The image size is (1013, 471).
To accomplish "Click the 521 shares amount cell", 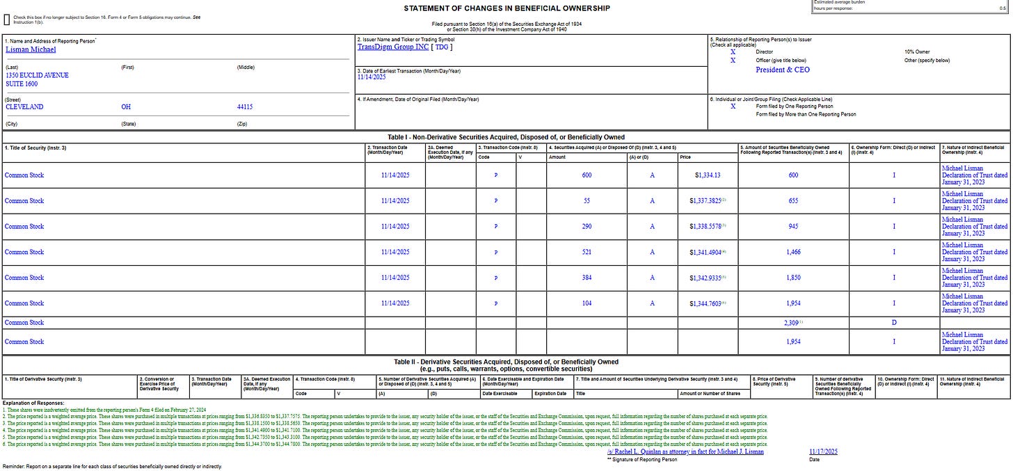I will pos(587,252).
